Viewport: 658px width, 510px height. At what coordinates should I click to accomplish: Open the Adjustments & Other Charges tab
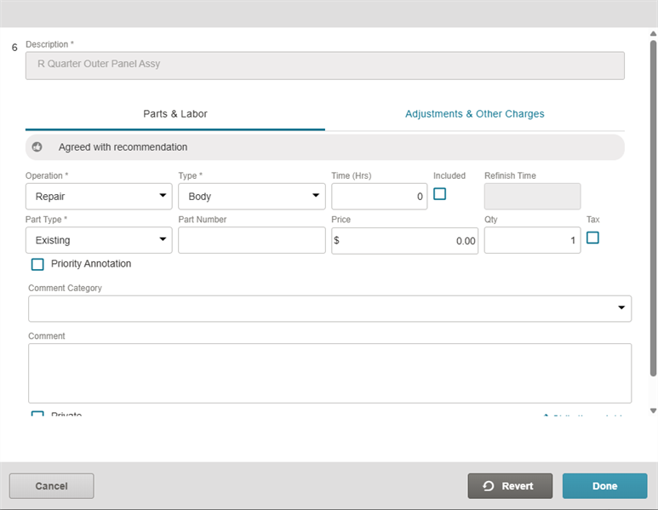tap(474, 114)
